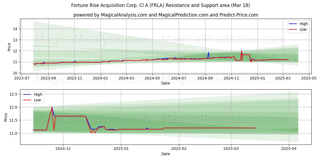Screen dimensions: 321x160
Task: Click the '13' price tick on top chart
Action: (x=16, y=40)
